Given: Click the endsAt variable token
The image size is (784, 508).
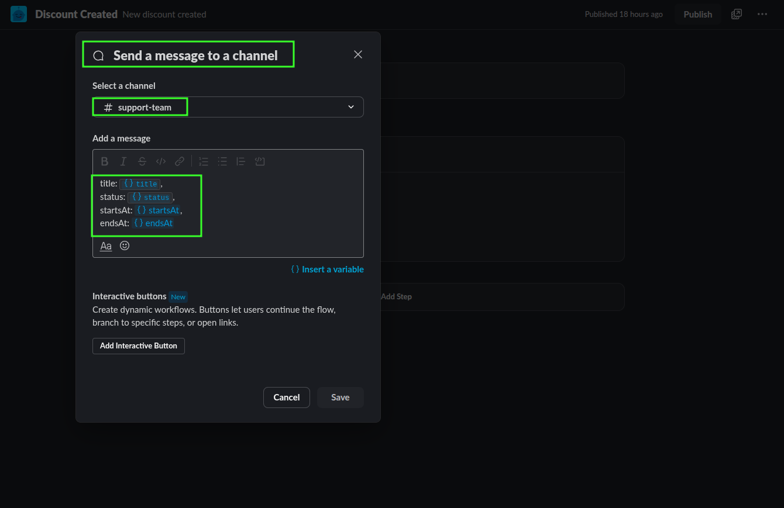Looking at the screenshot, I should click(x=153, y=223).
